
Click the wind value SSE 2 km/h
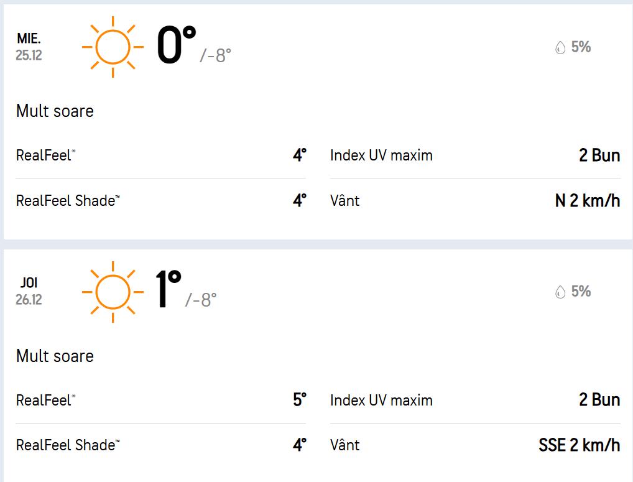coord(579,445)
